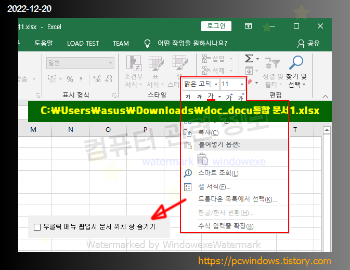Expand the accounting format dropdown arrow
The image size is (350, 270).
click(60, 79)
